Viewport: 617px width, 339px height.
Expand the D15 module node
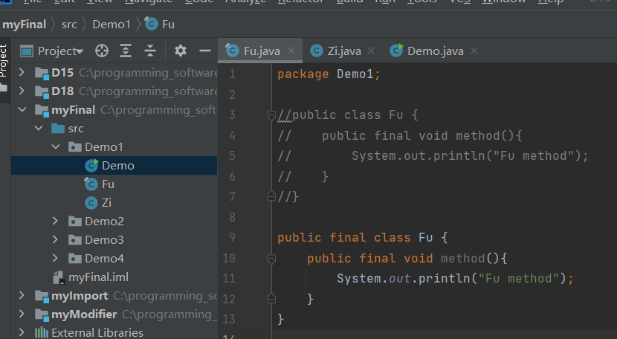[x=22, y=72]
